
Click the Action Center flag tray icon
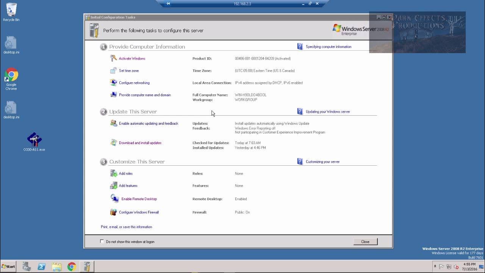tap(442, 267)
